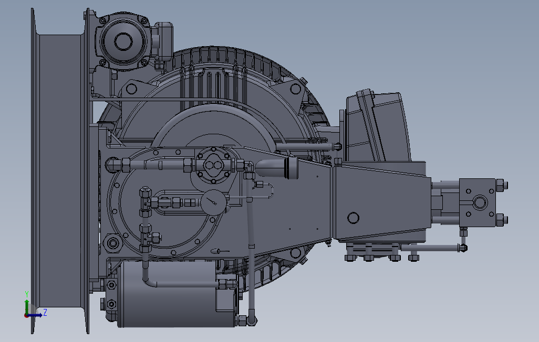Select the square flange block with four bolts
Image resolution: width=539 pixels, height=342 pixels.
point(478,202)
